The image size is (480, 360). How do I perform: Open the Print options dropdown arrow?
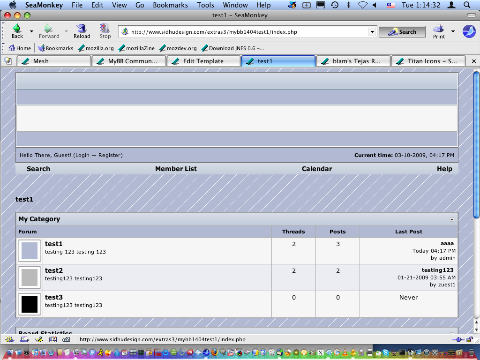pos(453,31)
